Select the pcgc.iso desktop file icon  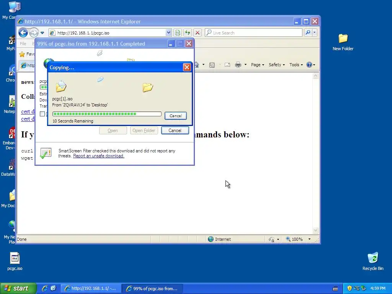point(15,261)
